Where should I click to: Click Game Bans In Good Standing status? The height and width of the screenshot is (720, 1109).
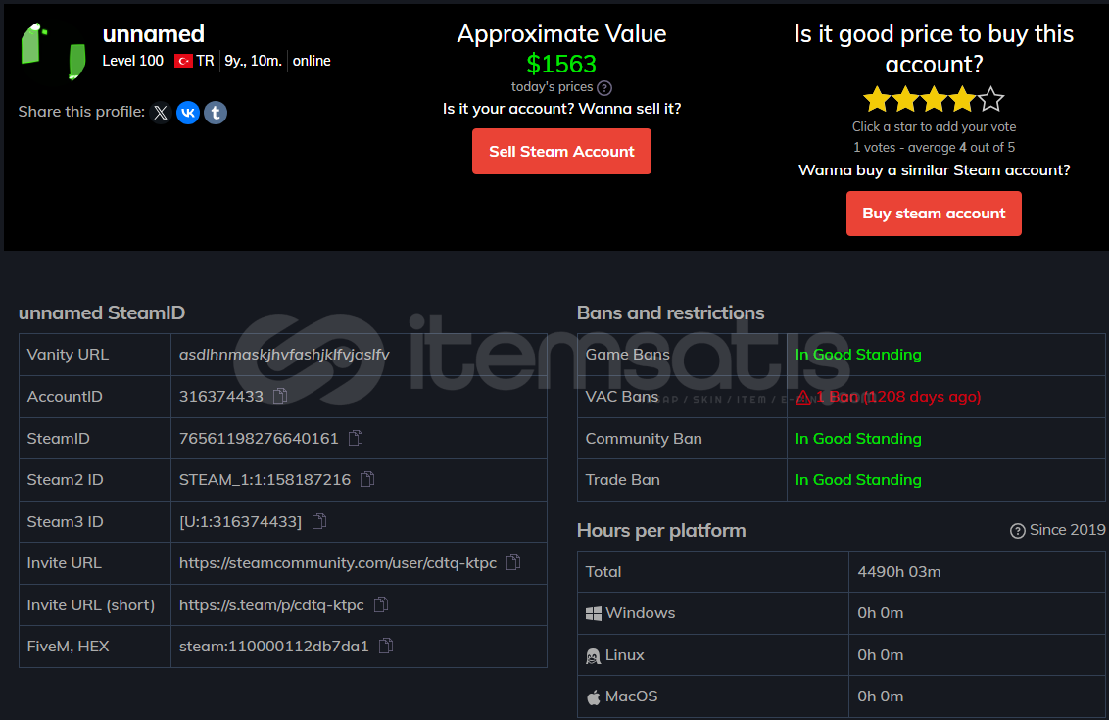click(x=858, y=355)
